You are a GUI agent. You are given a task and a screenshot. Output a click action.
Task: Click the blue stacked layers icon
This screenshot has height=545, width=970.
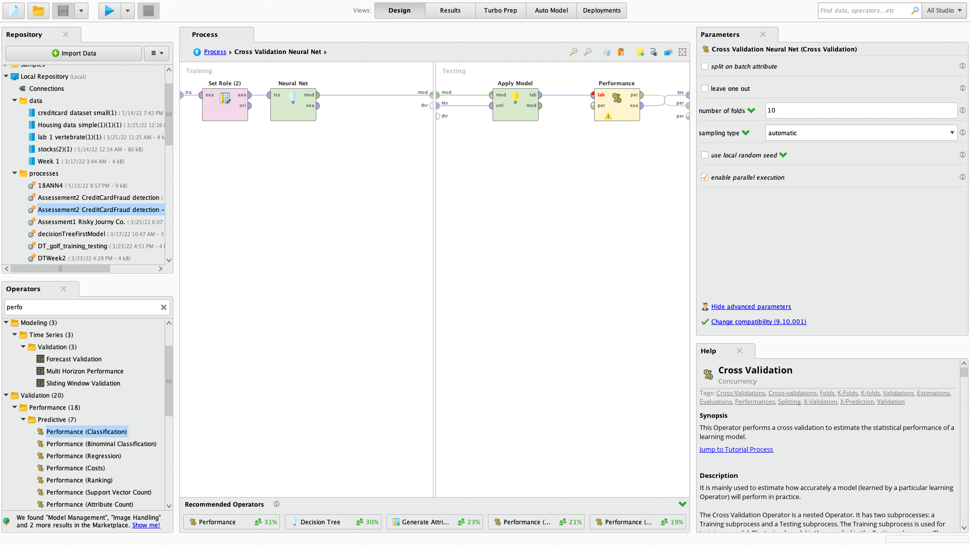click(x=668, y=52)
